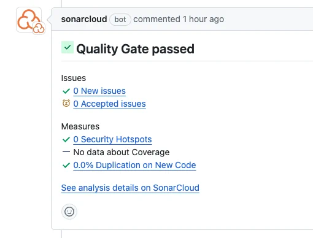Viewport: 313px width, 238px height.
Task: Click the small SonarCloud badge on avatar
Action: tap(39, 28)
